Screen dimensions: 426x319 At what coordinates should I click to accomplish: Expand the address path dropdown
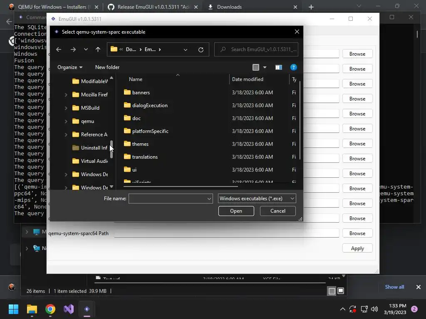pos(186,50)
